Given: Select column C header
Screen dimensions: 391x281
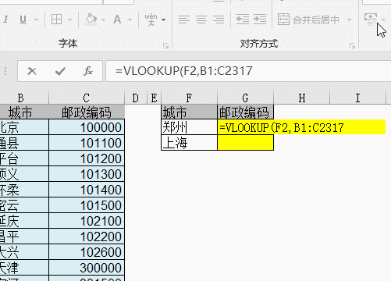Looking at the screenshot, I should [87, 98].
